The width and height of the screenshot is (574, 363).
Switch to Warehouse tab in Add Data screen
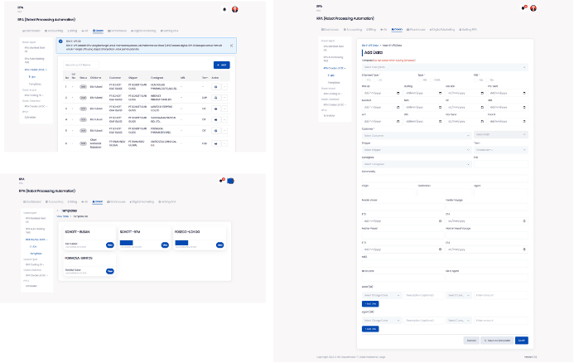point(416,30)
